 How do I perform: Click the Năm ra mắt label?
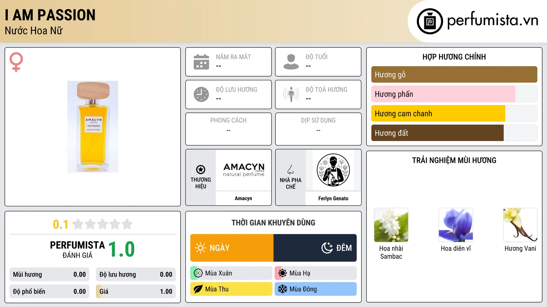233,57
